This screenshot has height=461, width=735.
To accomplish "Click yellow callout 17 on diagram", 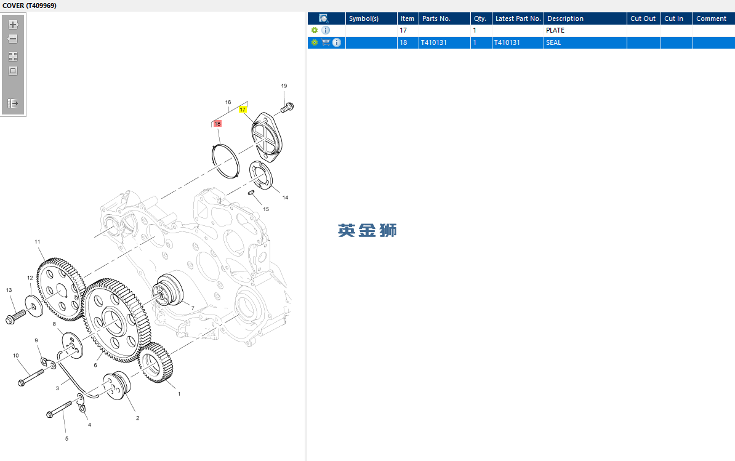I will coord(243,109).
